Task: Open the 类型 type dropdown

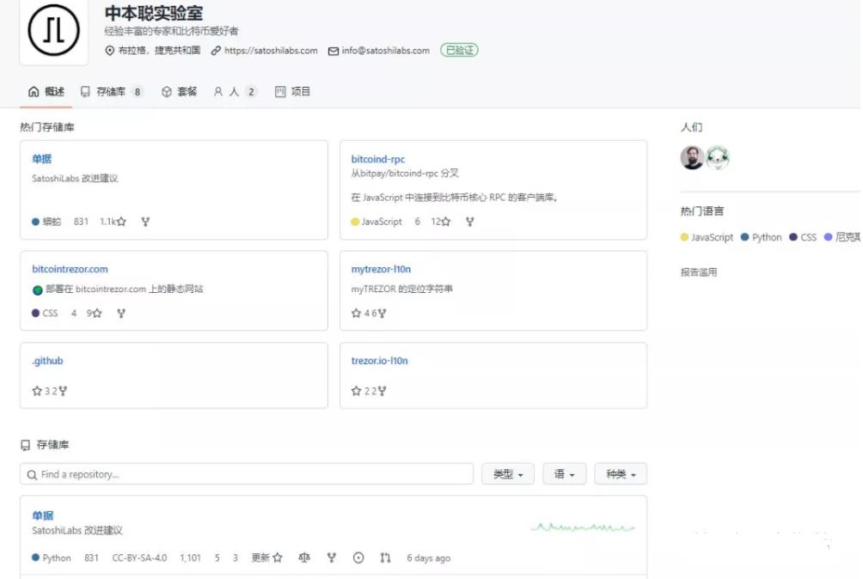Action: tap(507, 474)
